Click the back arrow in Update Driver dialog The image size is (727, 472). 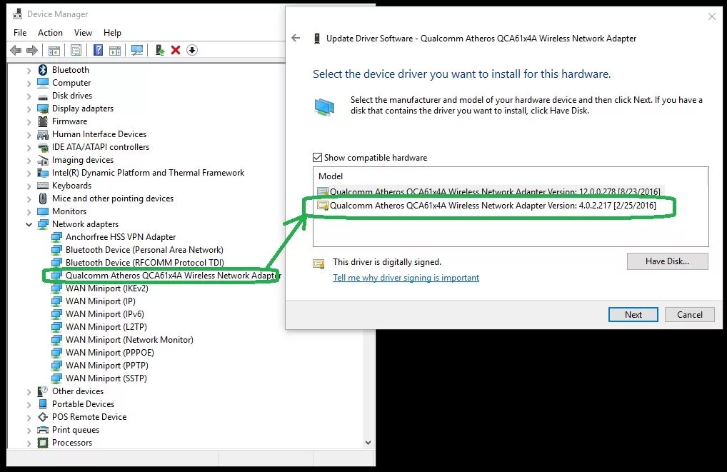(x=296, y=38)
